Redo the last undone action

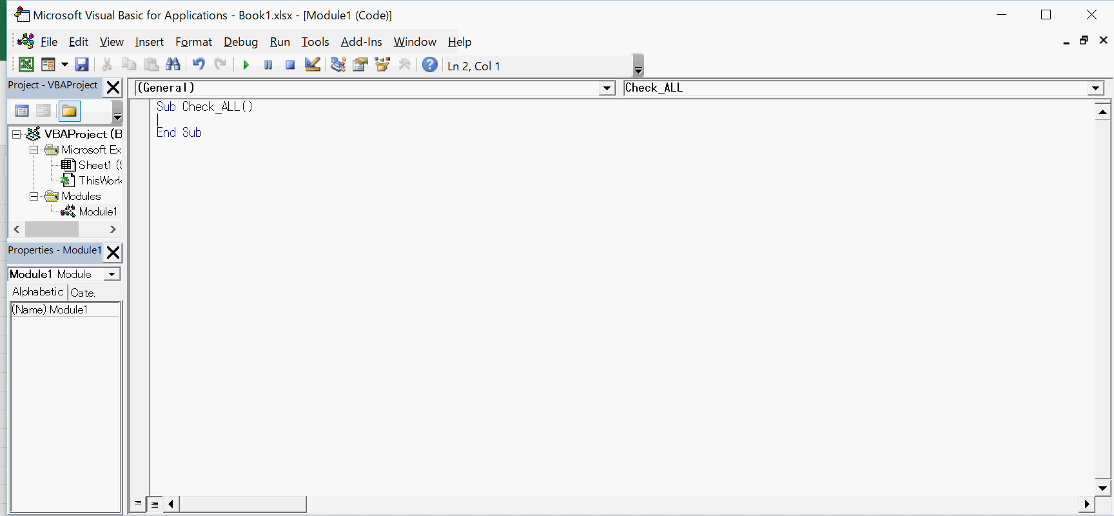(220, 64)
